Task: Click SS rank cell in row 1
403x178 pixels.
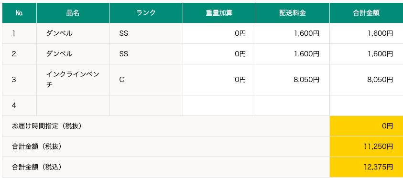Action: [146, 33]
